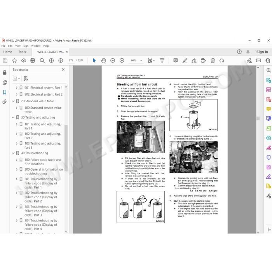Select the arrow selection tool
Viewport: 272px width, 272px height.
click(94, 60)
